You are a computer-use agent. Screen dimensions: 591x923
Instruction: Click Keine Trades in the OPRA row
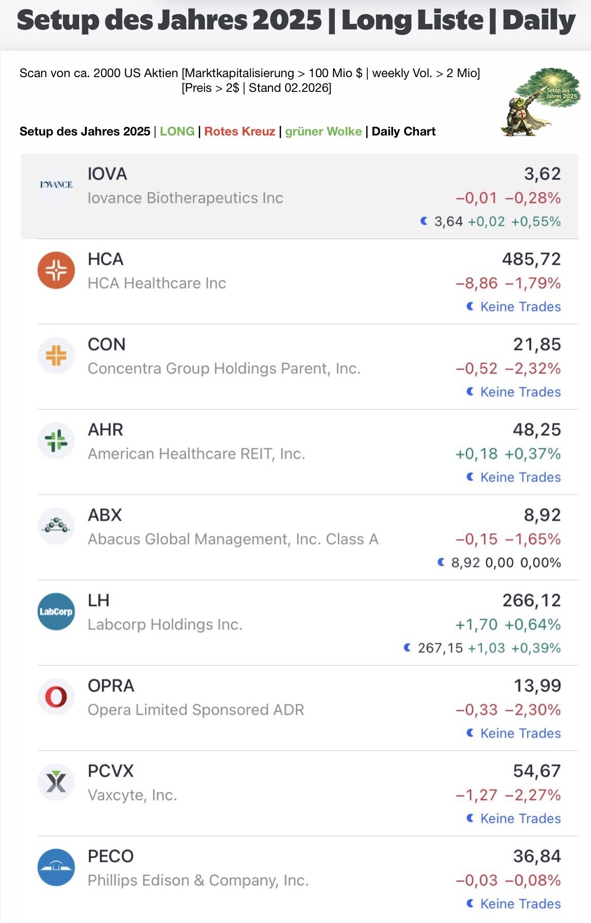coord(520,733)
